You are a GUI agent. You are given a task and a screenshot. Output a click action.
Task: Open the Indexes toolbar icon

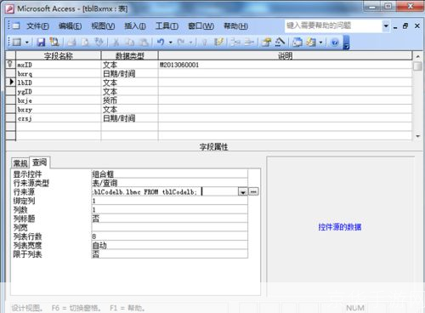pyautogui.click(x=218, y=42)
